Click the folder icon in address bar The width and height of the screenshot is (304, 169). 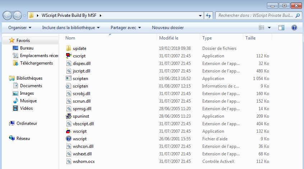[x=31, y=15]
